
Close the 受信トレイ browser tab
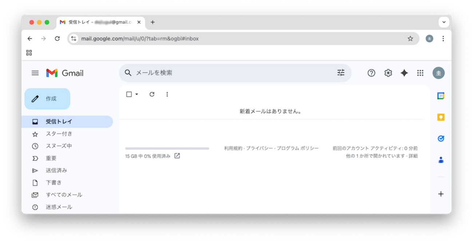pos(139,22)
